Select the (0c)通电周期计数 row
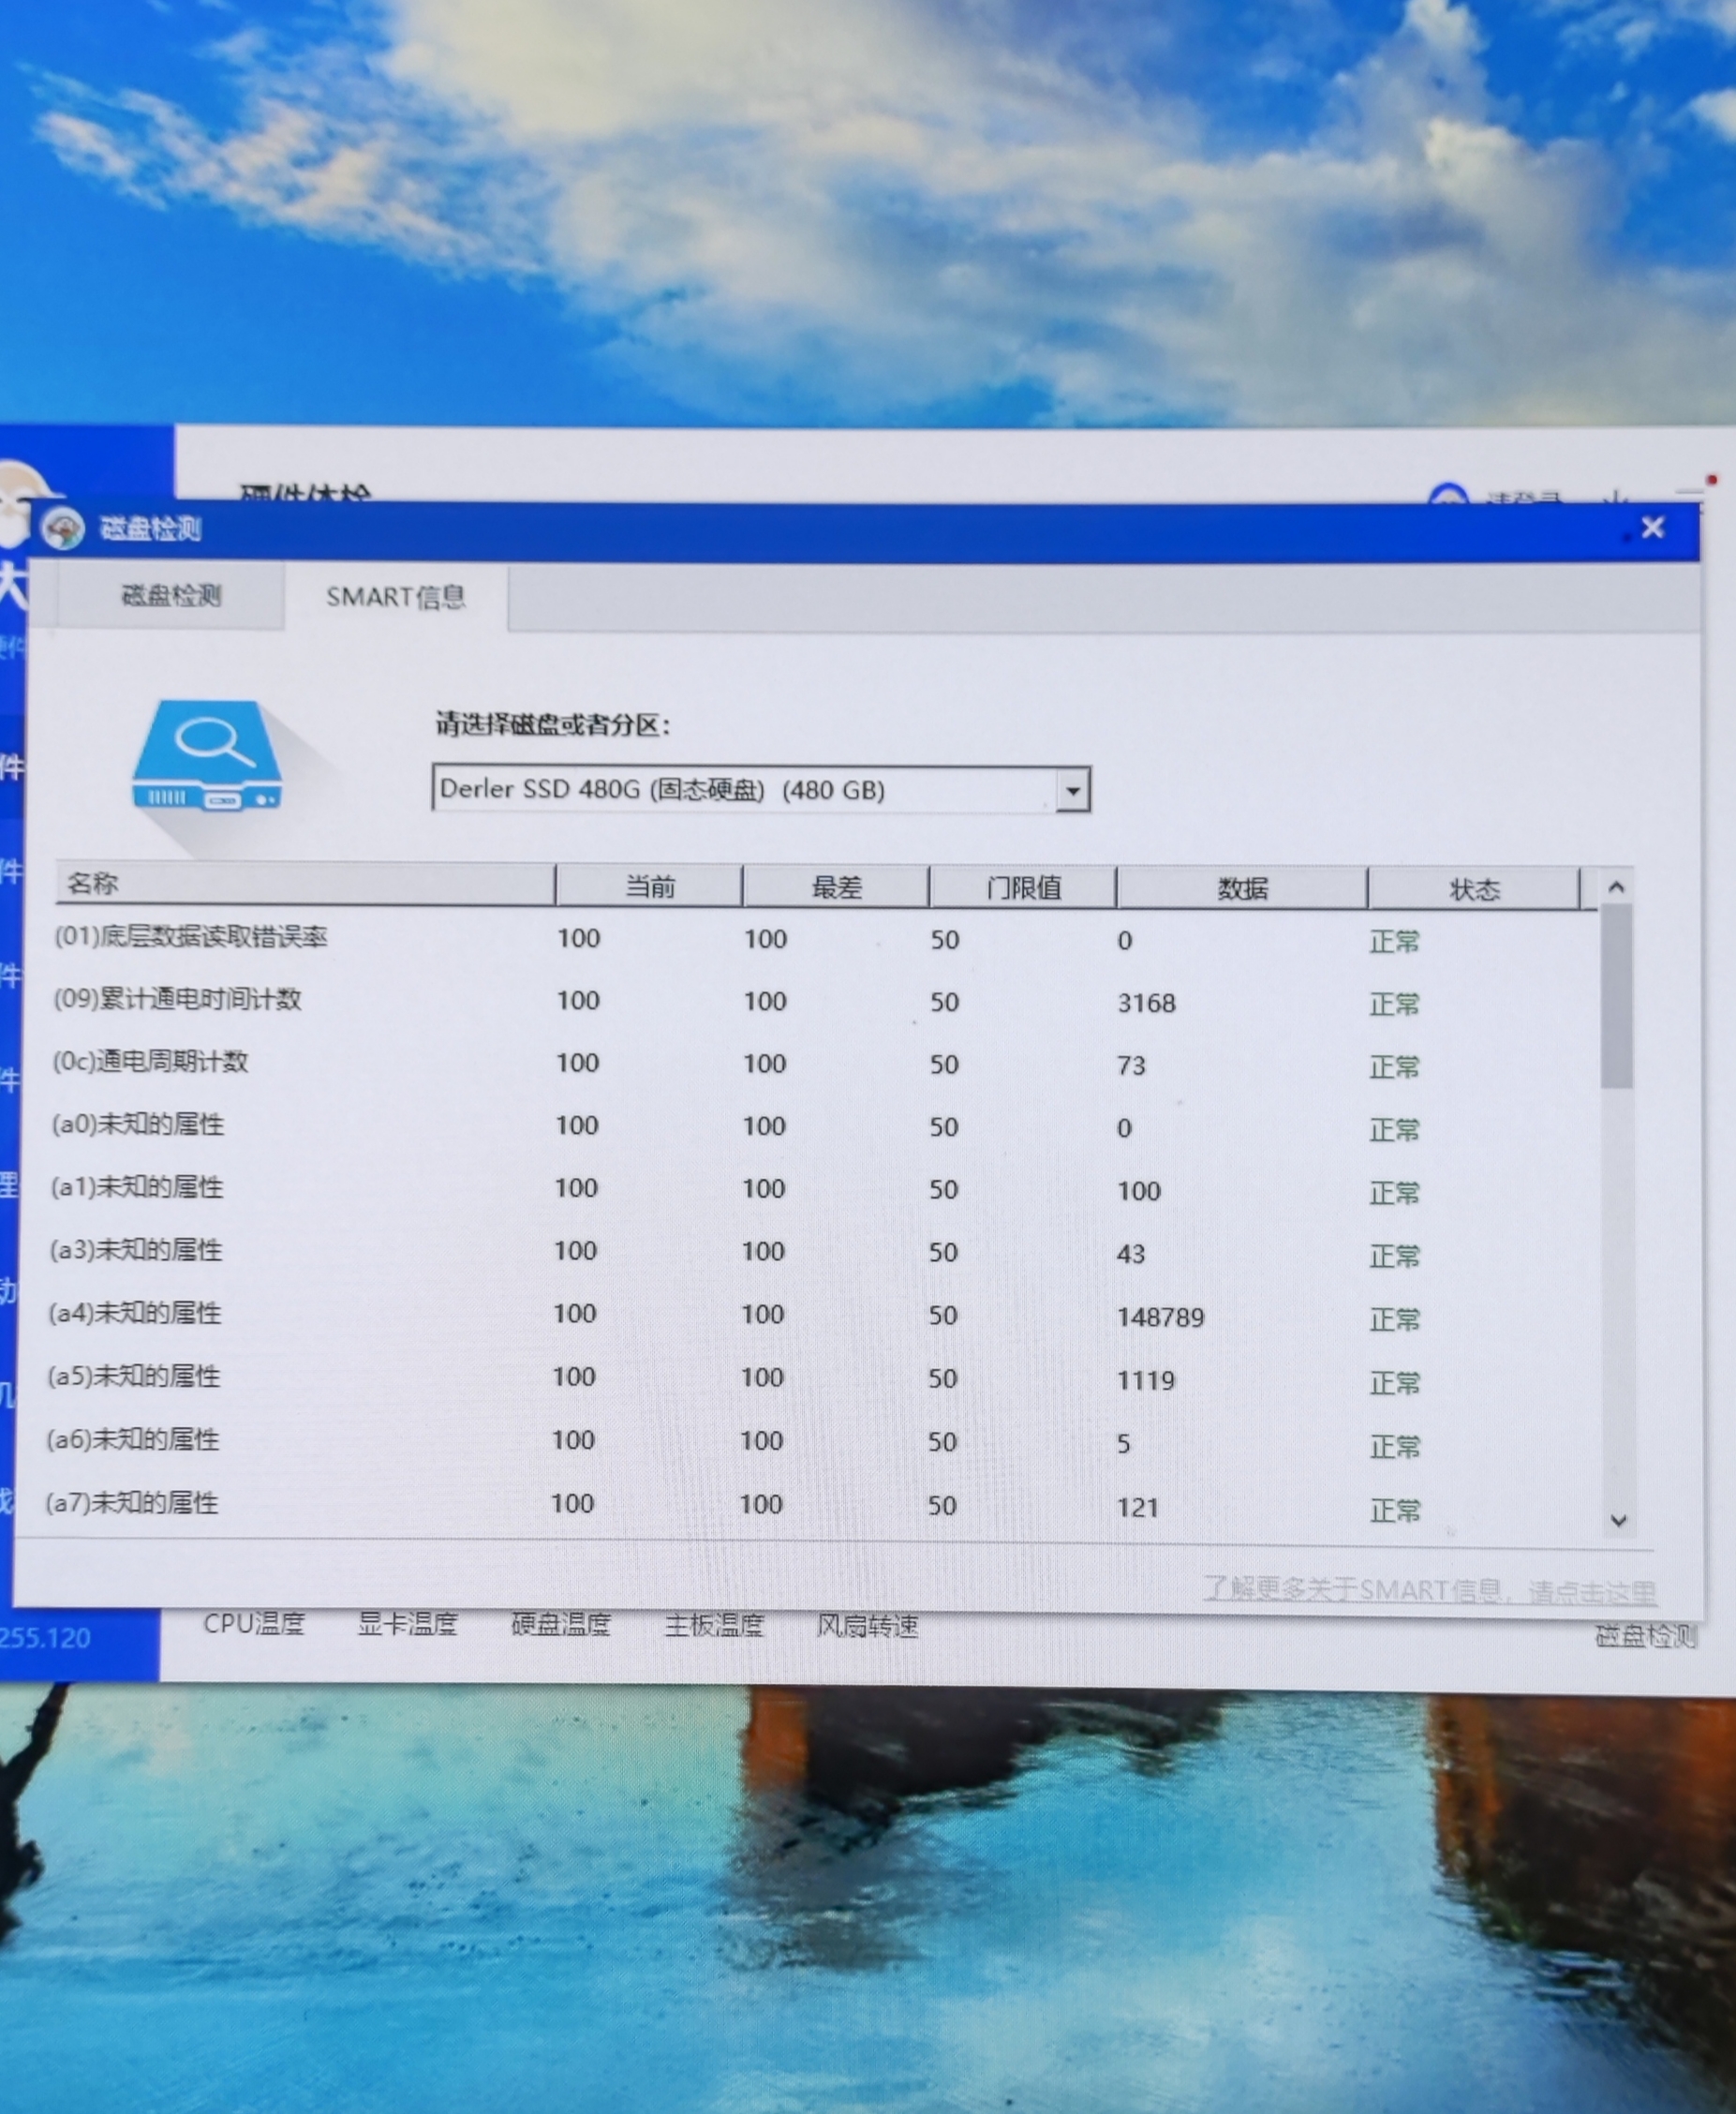 coord(150,1062)
